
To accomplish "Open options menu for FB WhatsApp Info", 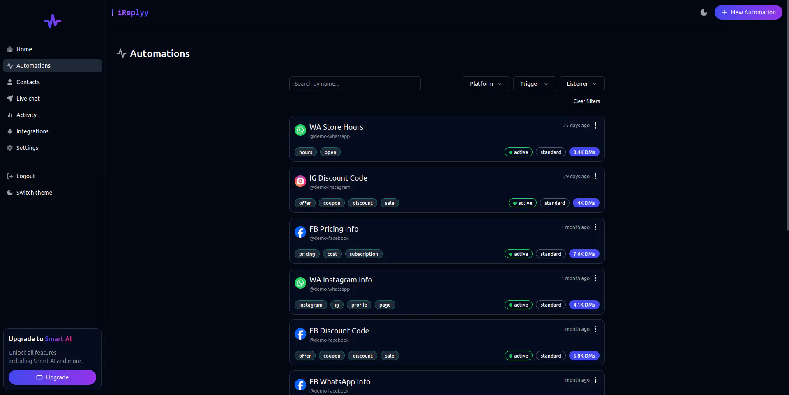I will coord(595,380).
